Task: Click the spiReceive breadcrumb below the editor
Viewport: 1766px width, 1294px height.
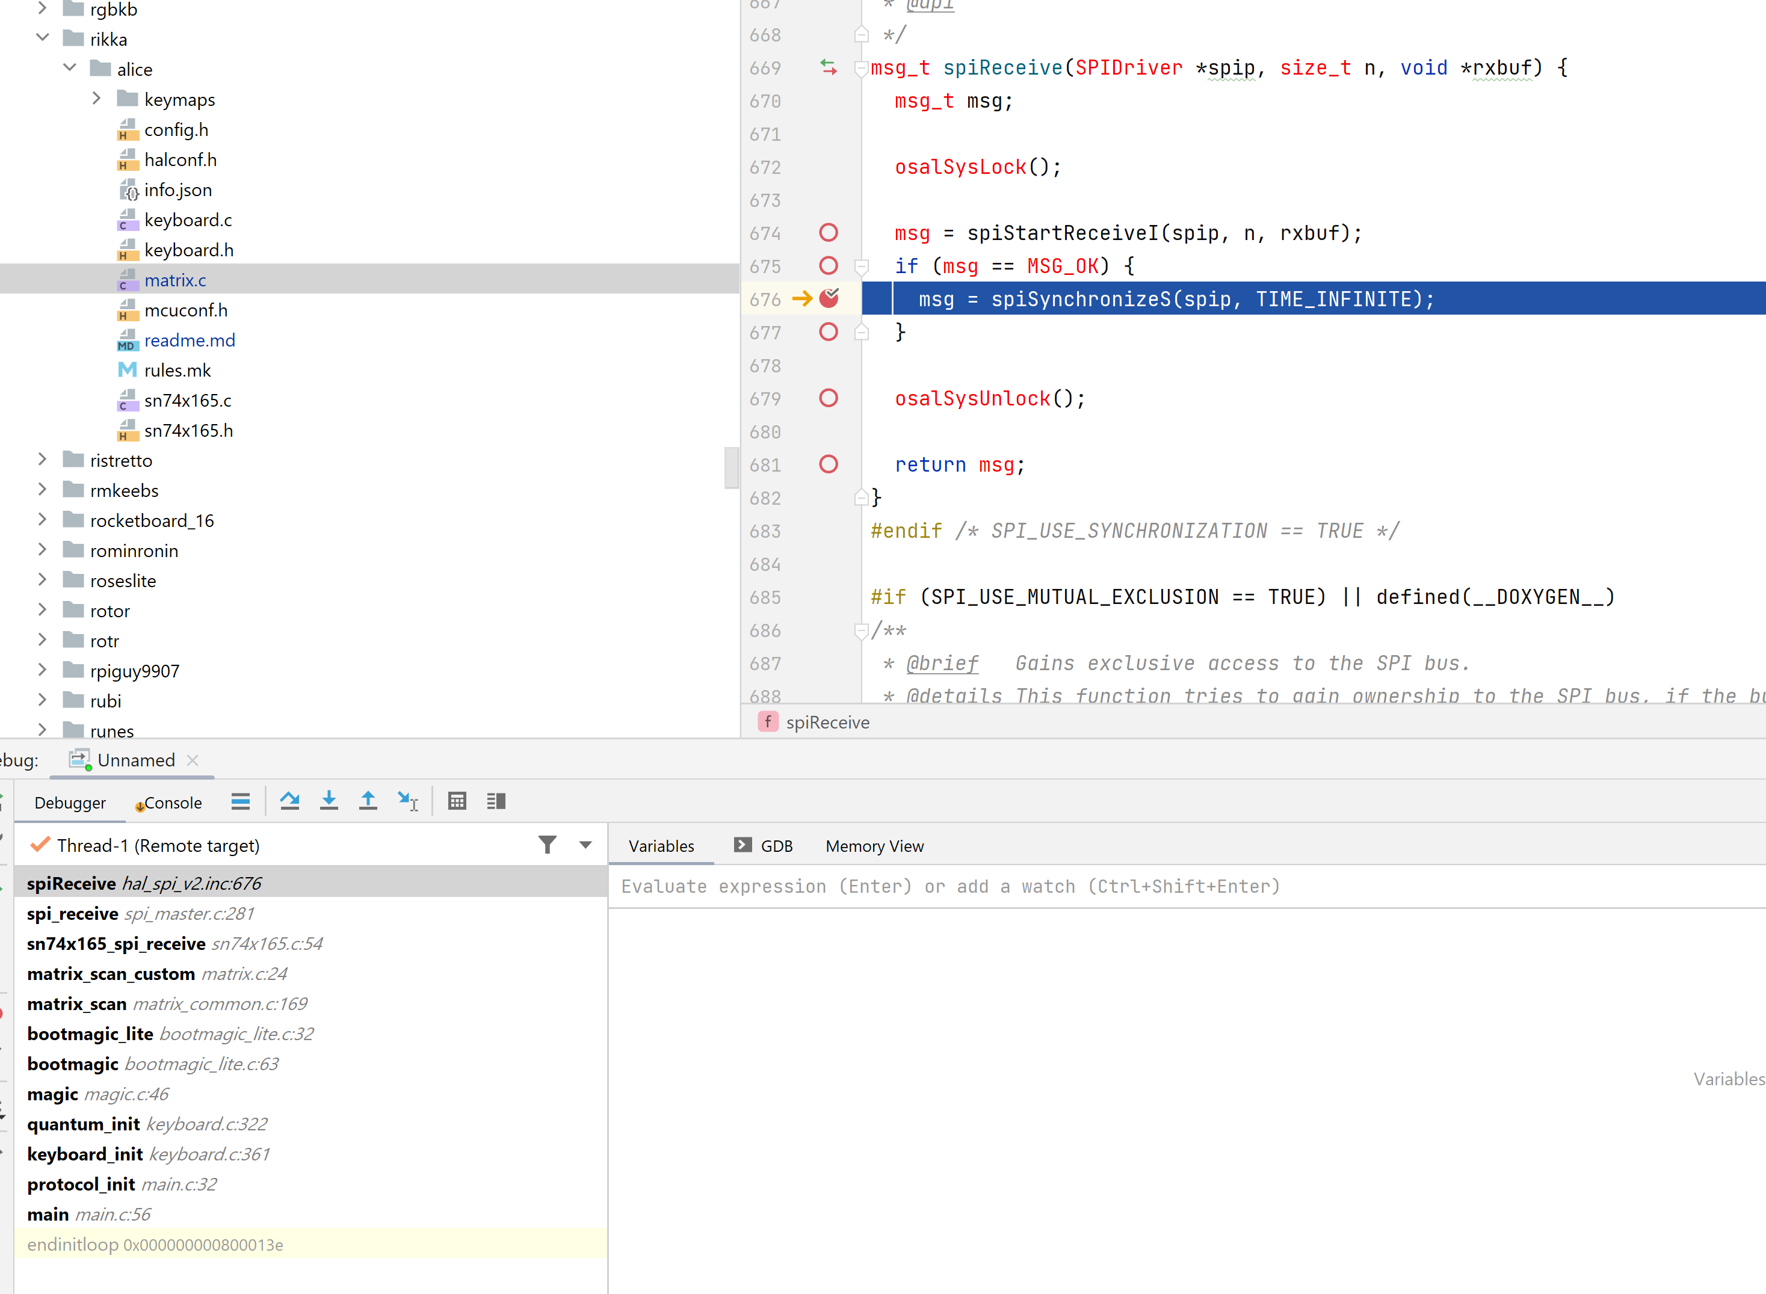Action: (x=828, y=721)
